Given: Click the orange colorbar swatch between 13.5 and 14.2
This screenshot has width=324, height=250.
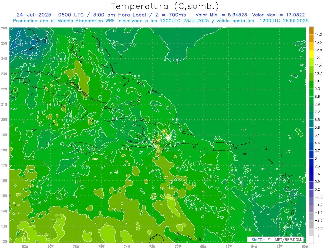Looking at the screenshot, I should click(311, 38).
